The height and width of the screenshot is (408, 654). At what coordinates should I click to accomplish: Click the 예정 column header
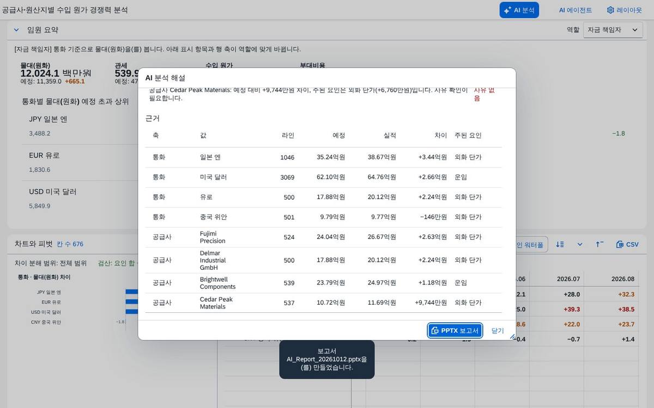click(x=338, y=135)
